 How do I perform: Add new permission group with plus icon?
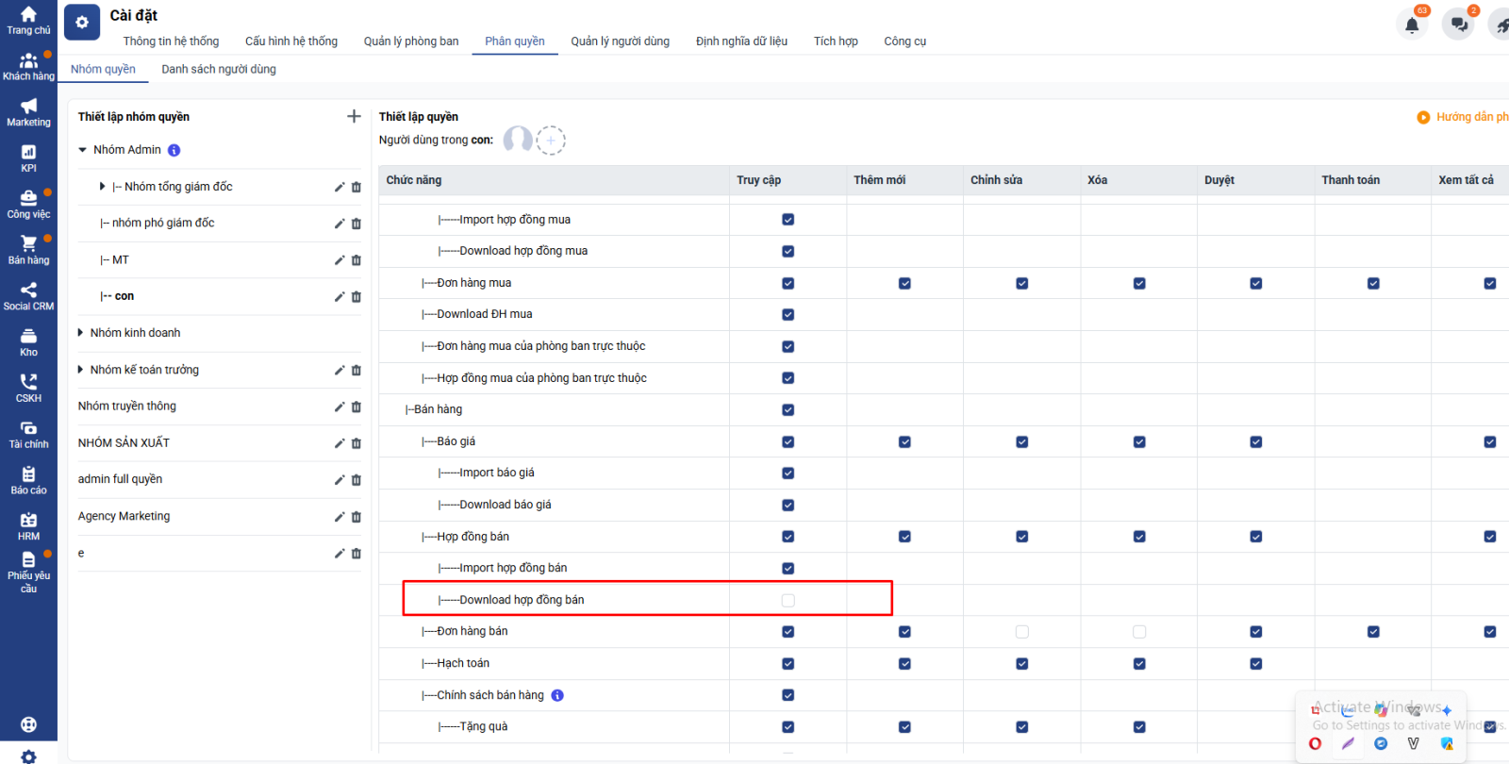[354, 116]
